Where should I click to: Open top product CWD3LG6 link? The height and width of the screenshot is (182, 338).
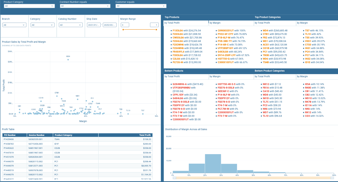click(x=178, y=38)
